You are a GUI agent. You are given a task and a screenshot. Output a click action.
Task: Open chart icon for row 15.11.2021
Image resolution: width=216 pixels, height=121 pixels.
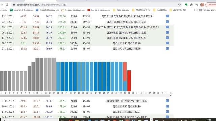click(167, 16)
